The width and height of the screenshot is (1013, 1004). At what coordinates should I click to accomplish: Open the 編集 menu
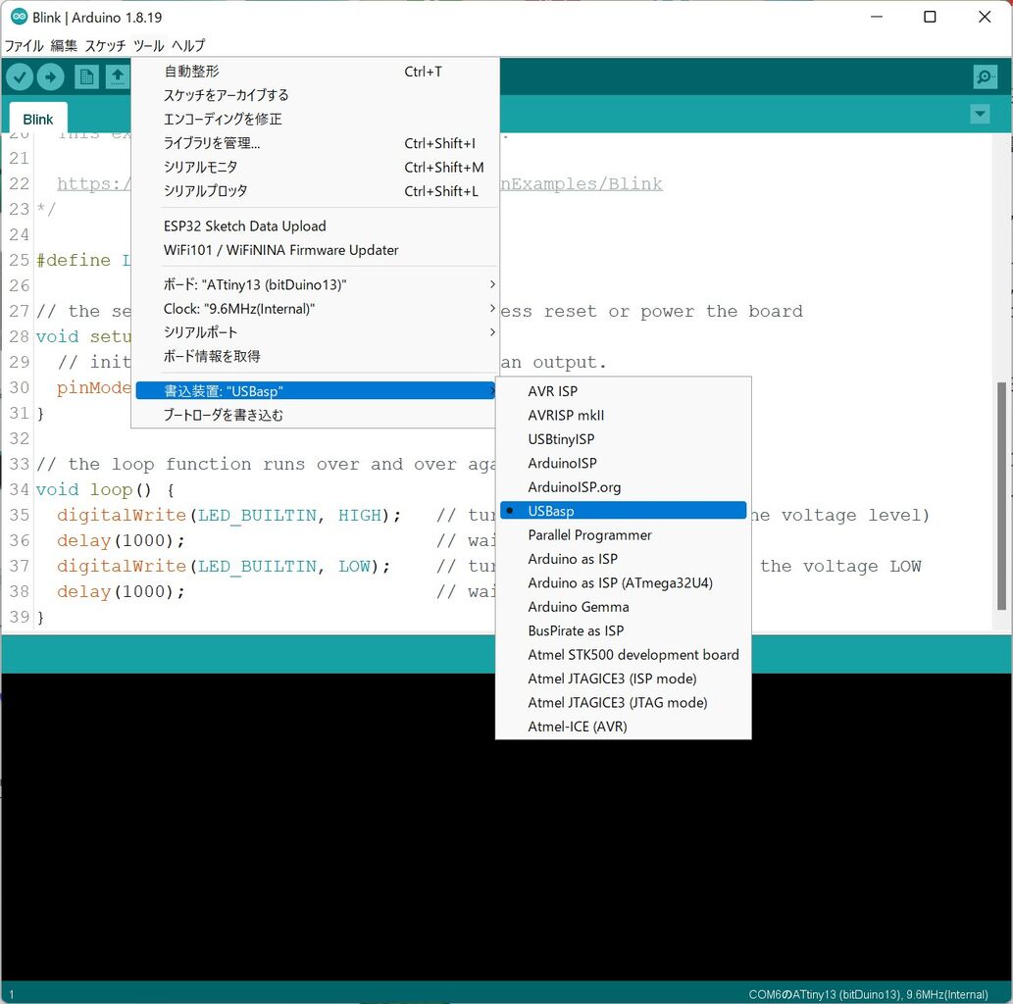tap(64, 46)
